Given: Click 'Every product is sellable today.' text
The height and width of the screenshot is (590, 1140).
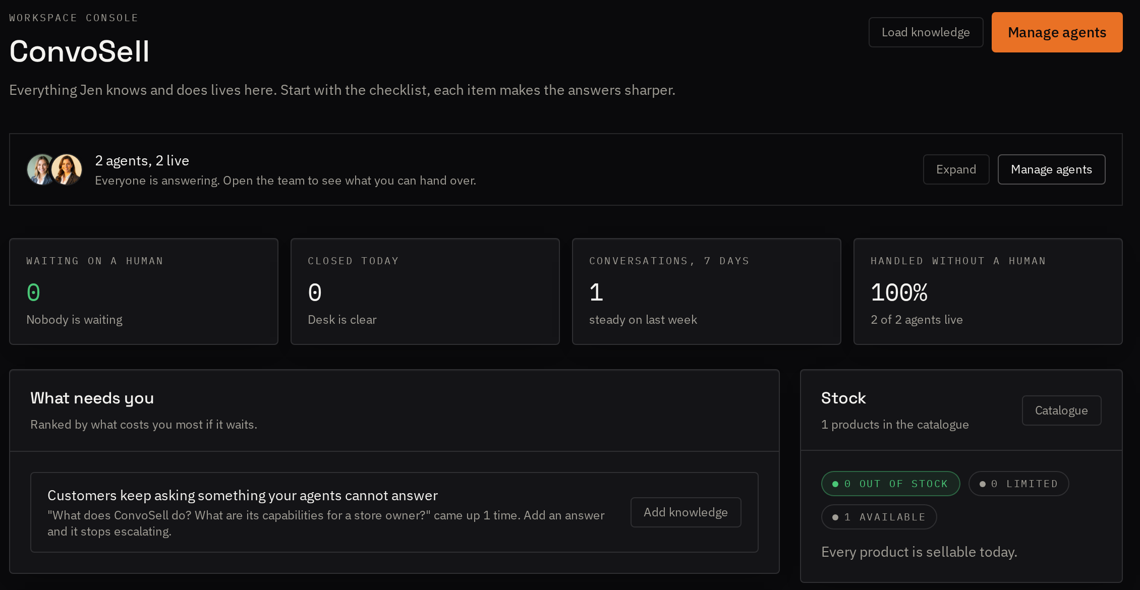Looking at the screenshot, I should [x=919, y=552].
